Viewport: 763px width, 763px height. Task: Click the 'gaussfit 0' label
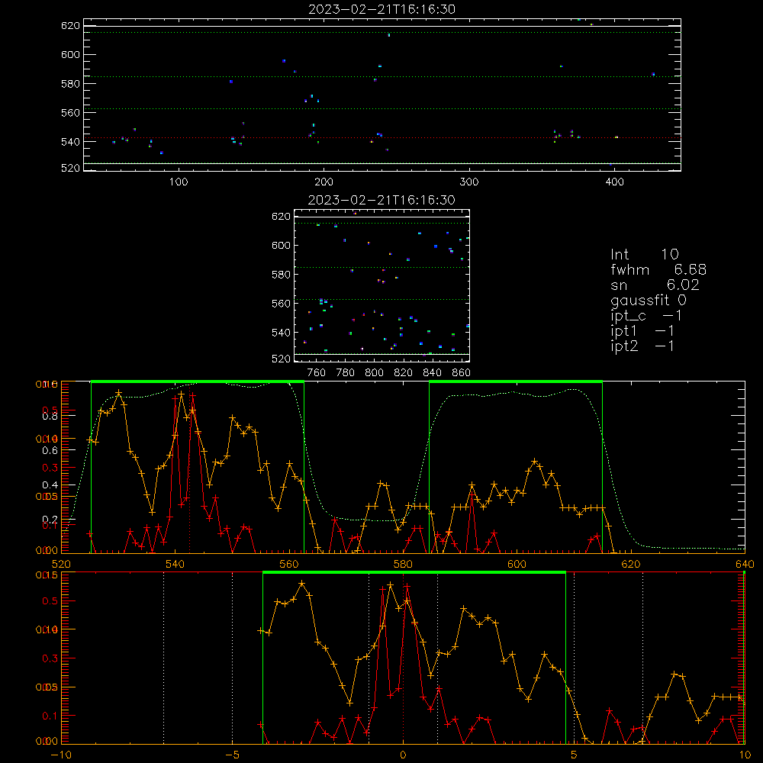[x=649, y=300]
